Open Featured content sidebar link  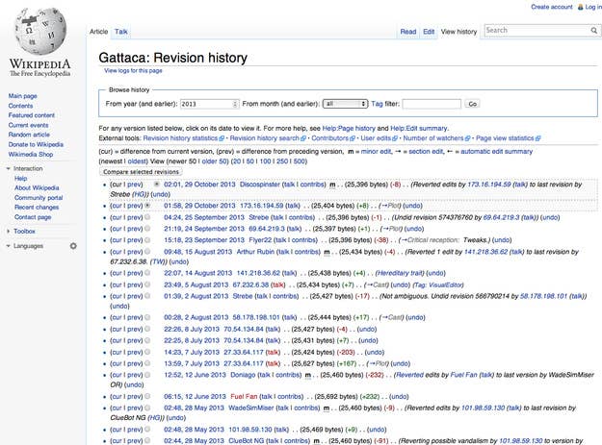point(32,115)
